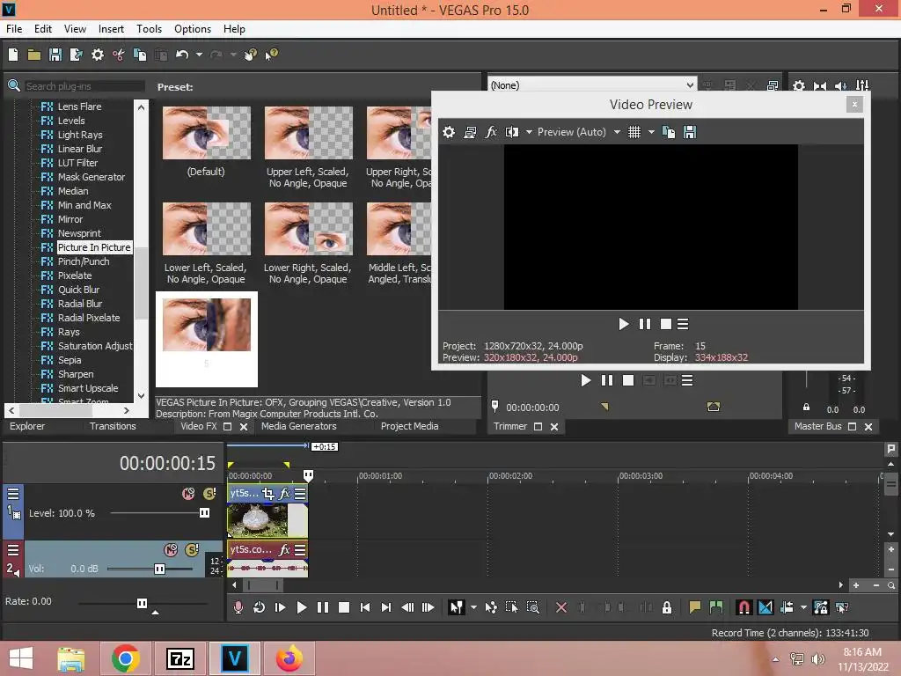Open the Auto Ripple dropdown arrow
Image resolution: width=901 pixels, height=676 pixels.
point(803,607)
